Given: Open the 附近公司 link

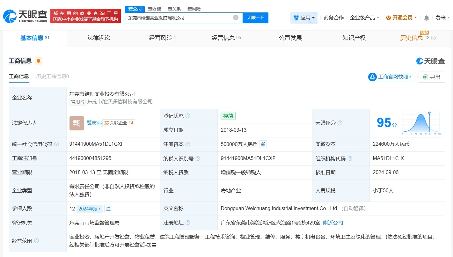Looking at the screenshot, I should click(333, 223).
